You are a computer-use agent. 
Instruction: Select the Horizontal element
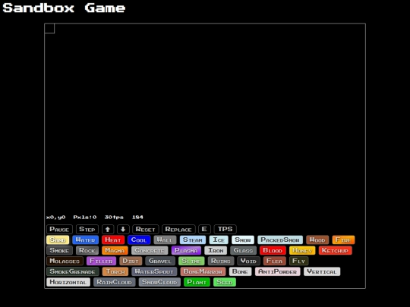click(68, 282)
